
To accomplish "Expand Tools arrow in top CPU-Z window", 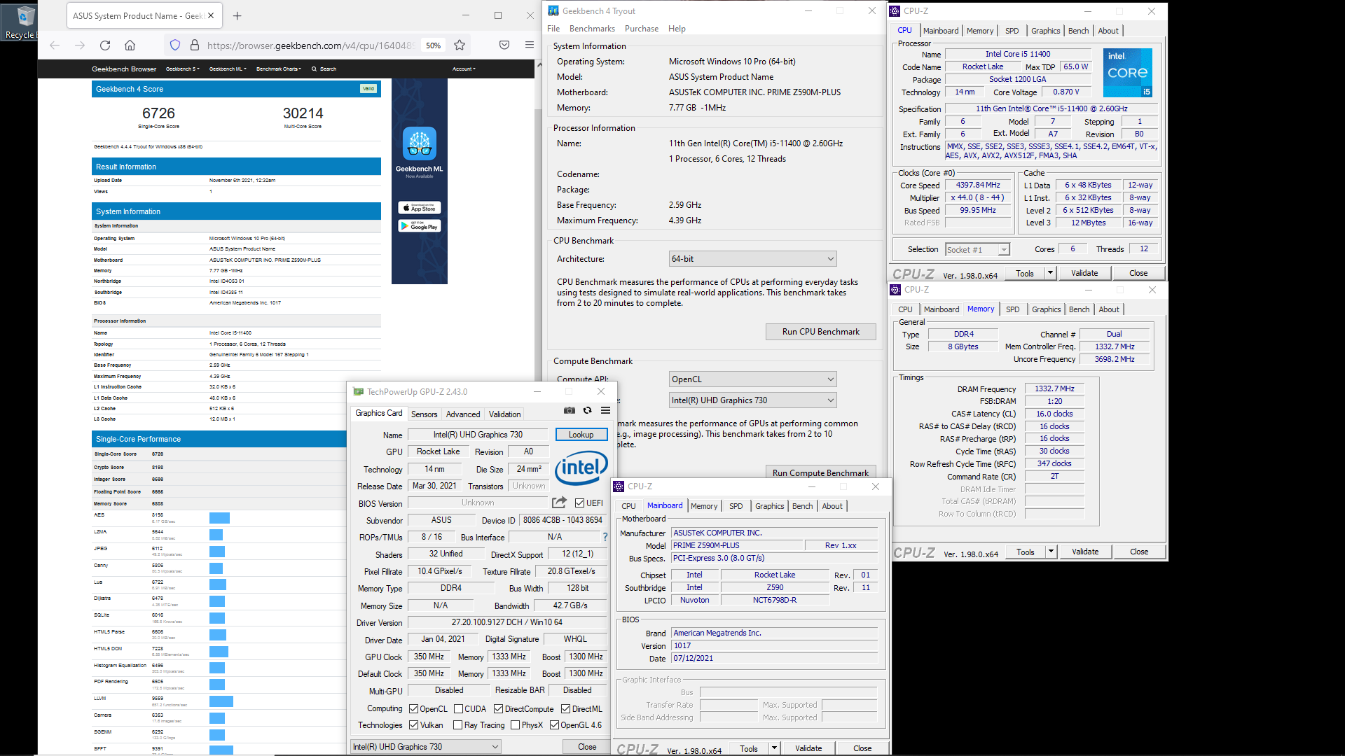I will (1050, 273).
